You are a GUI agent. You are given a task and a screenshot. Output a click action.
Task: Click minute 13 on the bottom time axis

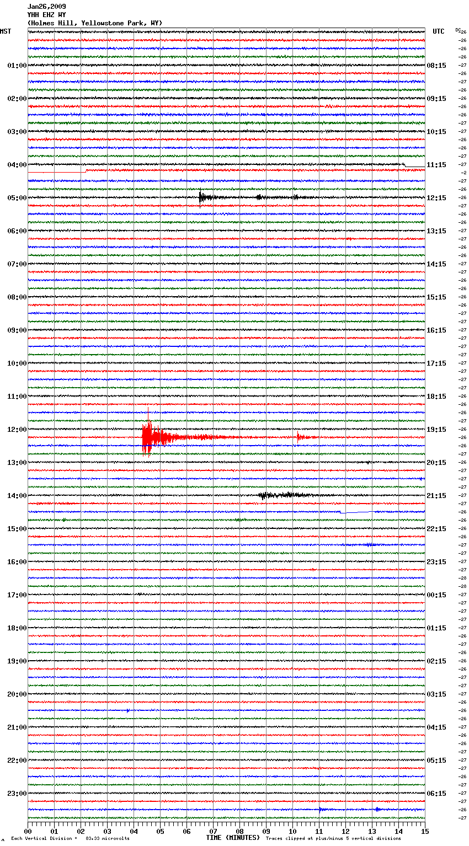372,831
